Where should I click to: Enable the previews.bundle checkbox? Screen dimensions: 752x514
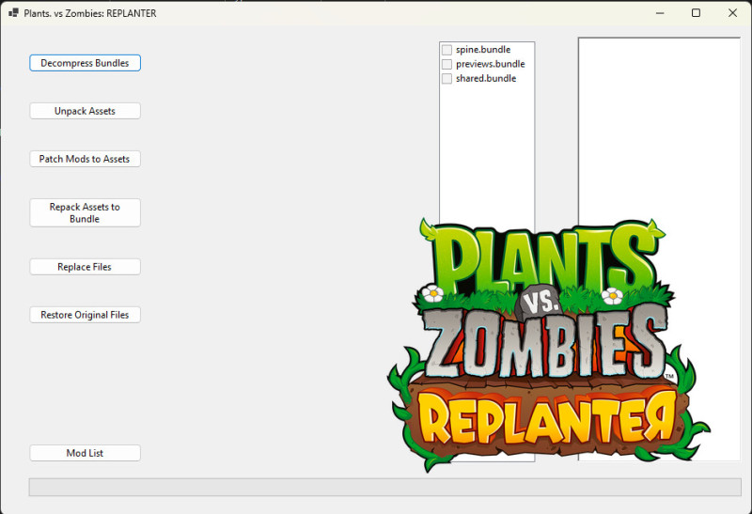[x=447, y=64]
